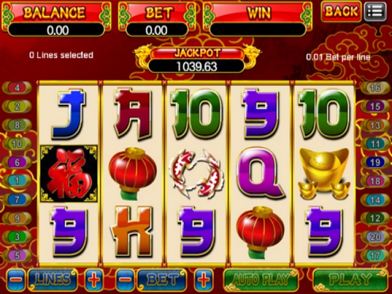This screenshot has height=294, width=392.
Task: Decrease lines with the minus button
Action: pos(16,280)
